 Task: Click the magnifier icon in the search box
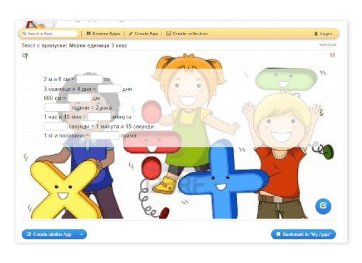click(25, 33)
